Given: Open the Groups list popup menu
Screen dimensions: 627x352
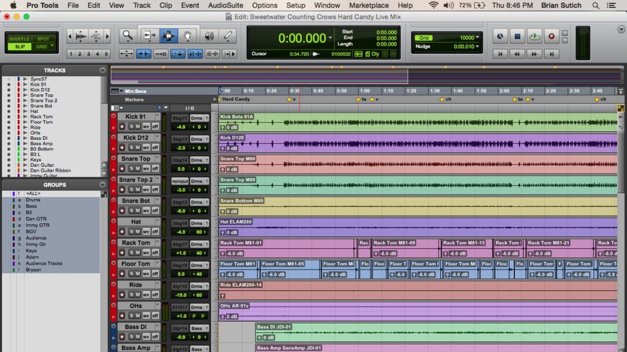Looking at the screenshot, I should pyautogui.click(x=102, y=185).
